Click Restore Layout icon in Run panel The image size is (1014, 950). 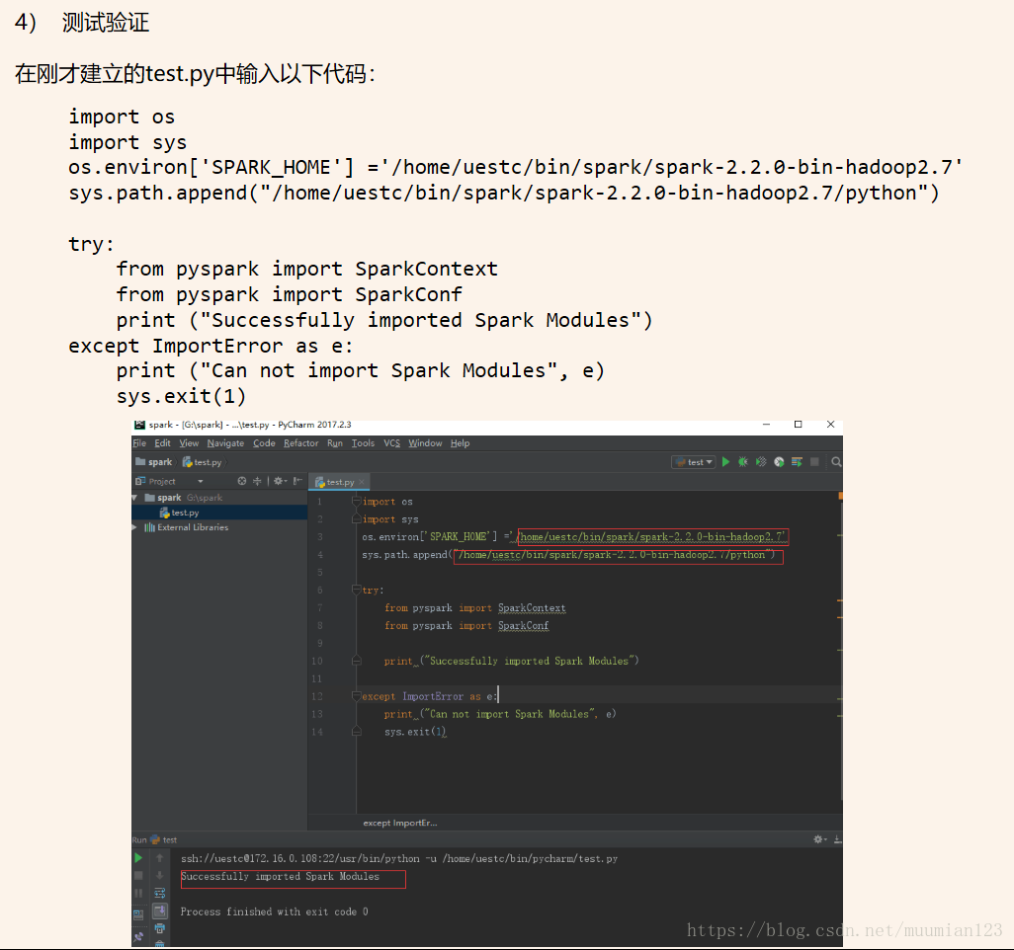(x=138, y=913)
